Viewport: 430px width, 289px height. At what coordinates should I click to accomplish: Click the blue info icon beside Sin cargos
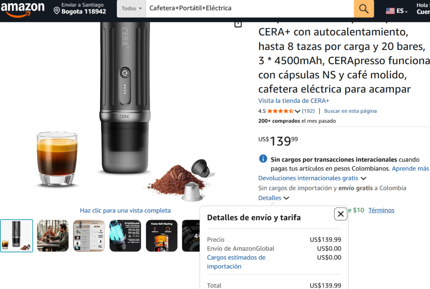263,159
